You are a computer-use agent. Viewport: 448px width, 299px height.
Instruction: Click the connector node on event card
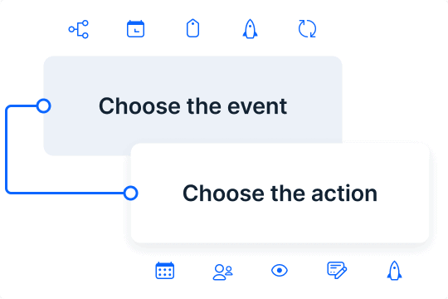coord(44,105)
